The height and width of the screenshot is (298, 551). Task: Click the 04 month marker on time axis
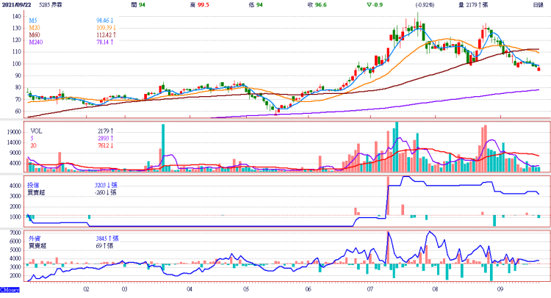[x=190, y=289]
